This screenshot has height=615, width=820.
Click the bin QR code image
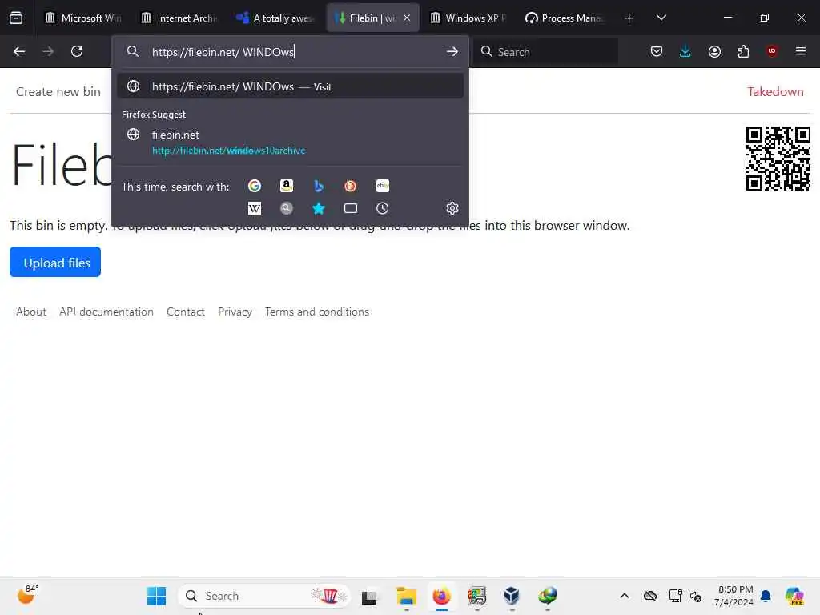[x=778, y=158]
